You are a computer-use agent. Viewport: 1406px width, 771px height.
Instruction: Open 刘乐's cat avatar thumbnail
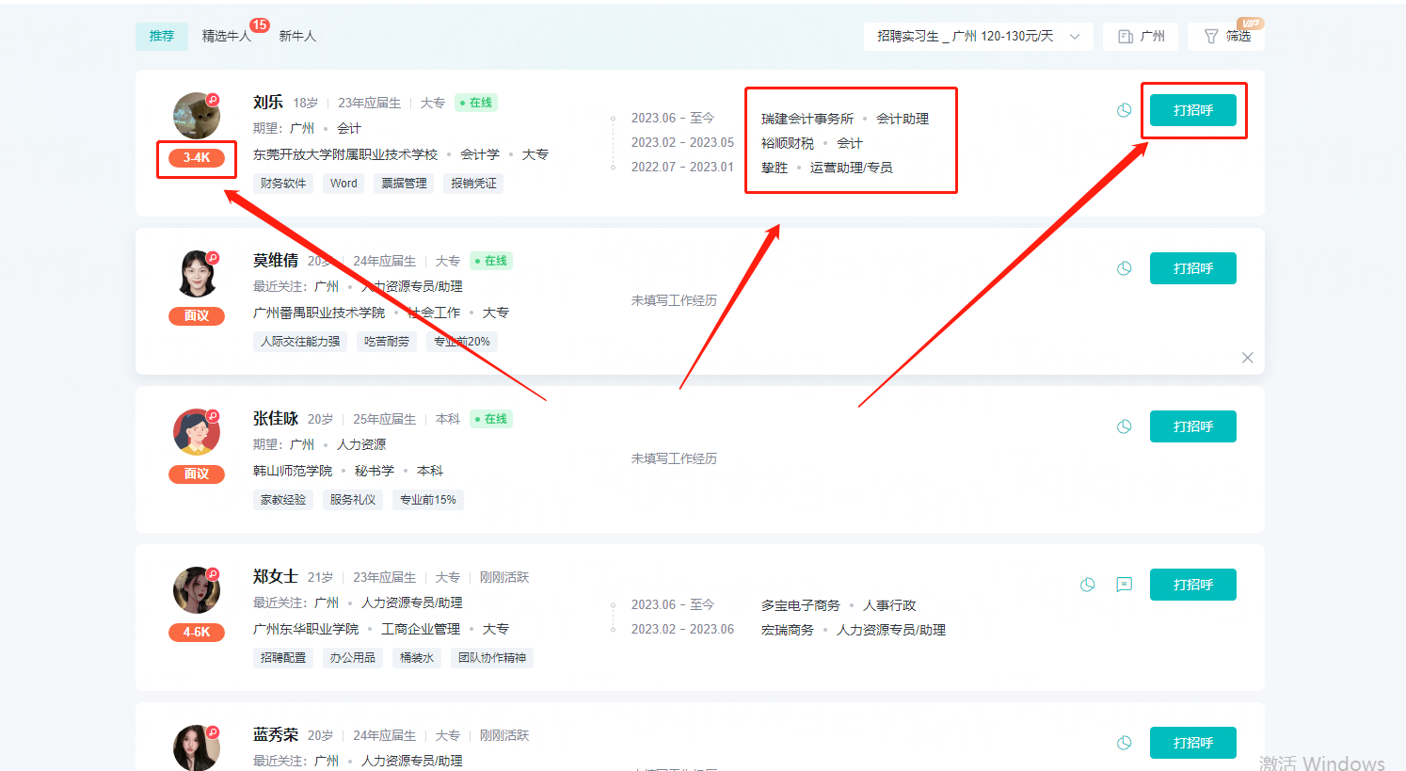click(x=197, y=116)
